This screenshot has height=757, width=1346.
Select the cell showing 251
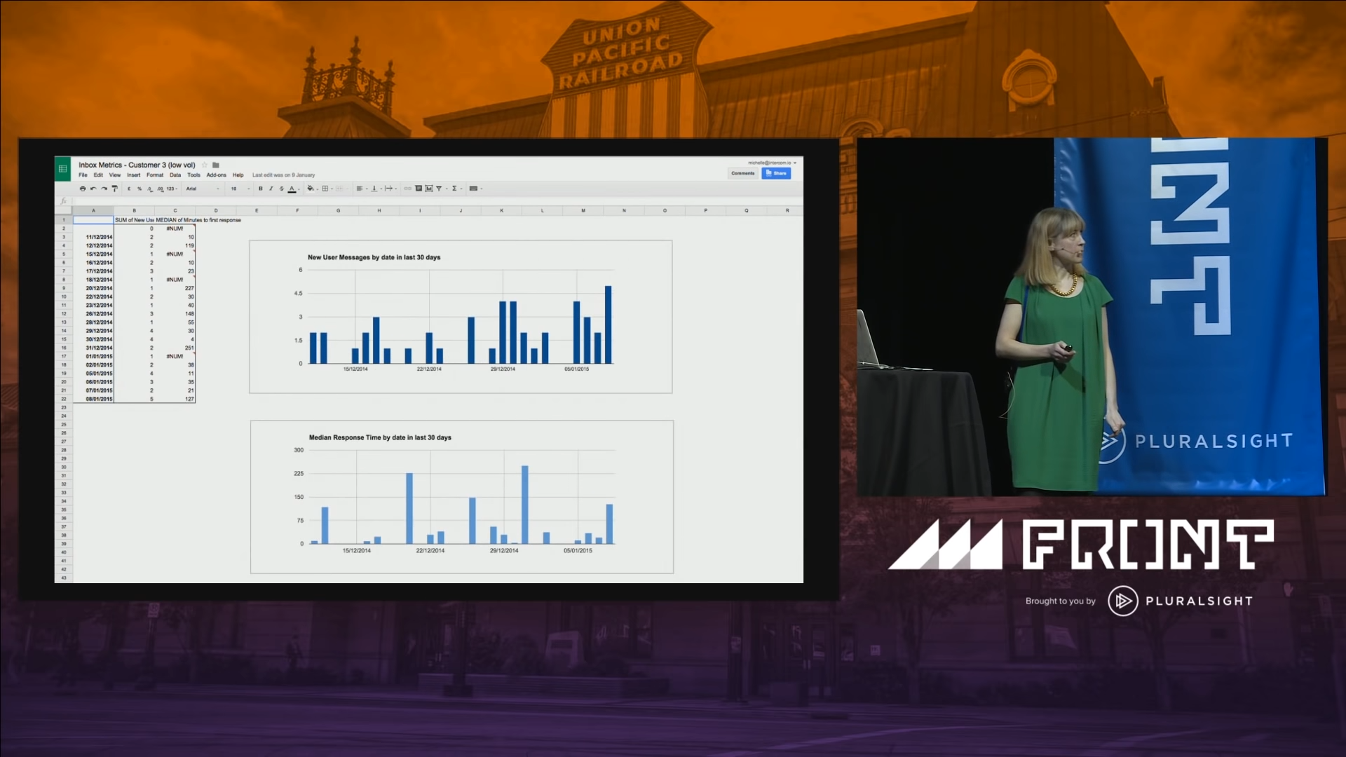click(175, 348)
